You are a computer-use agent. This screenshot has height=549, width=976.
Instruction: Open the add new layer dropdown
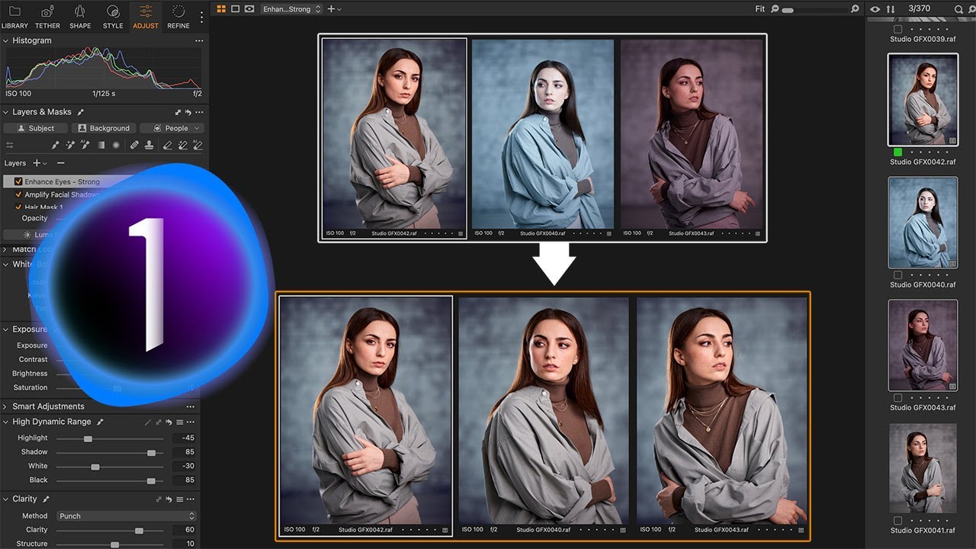[x=40, y=163]
